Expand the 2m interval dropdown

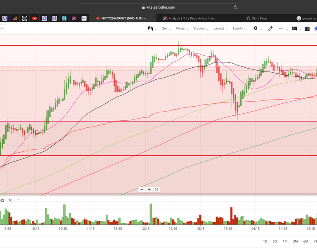pyautogui.click(x=166, y=29)
